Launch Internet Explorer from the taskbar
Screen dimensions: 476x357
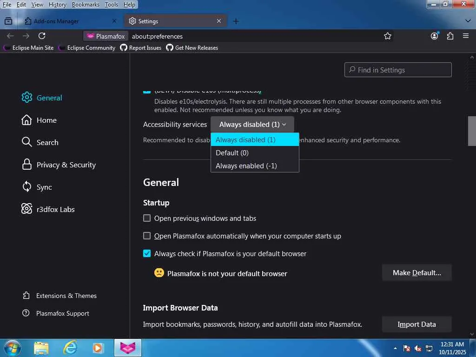tap(70, 348)
